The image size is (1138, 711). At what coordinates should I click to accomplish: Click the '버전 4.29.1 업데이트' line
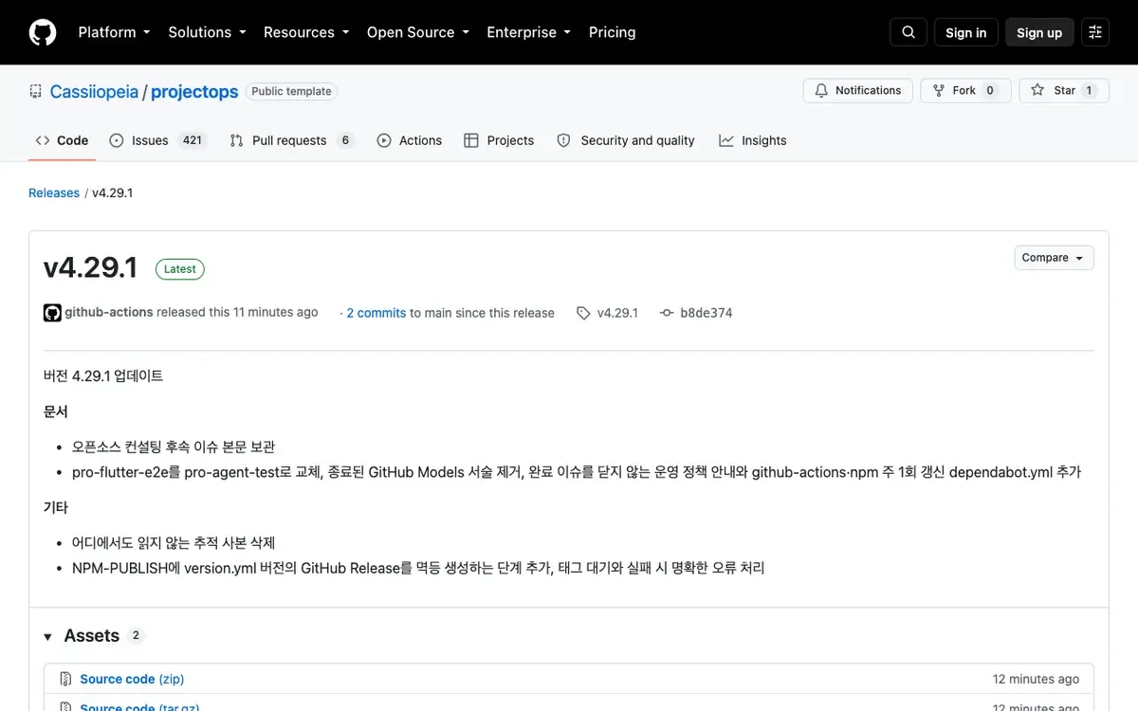103,376
